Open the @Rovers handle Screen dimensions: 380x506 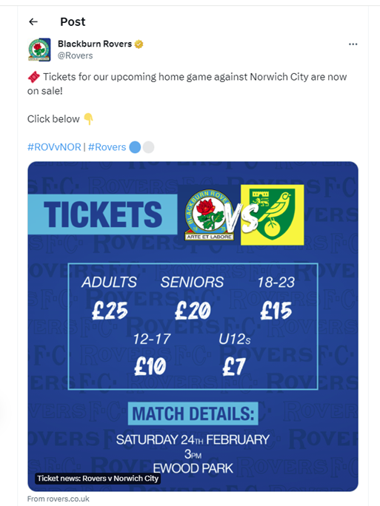pyautogui.click(x=76, y=55)
